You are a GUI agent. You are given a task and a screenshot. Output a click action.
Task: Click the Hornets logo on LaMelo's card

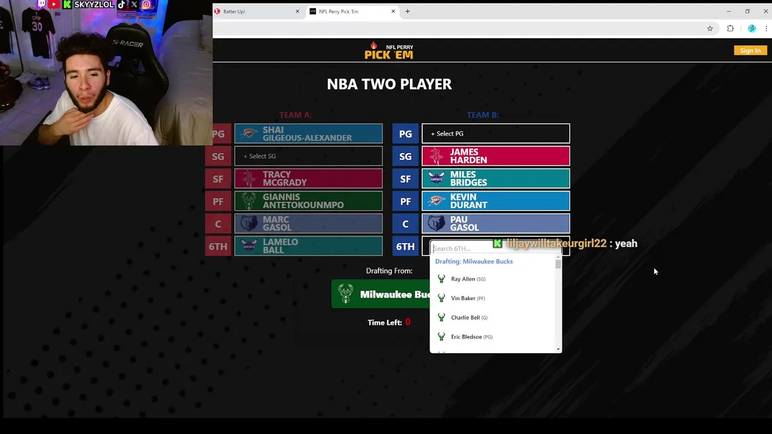click(249, 246)
